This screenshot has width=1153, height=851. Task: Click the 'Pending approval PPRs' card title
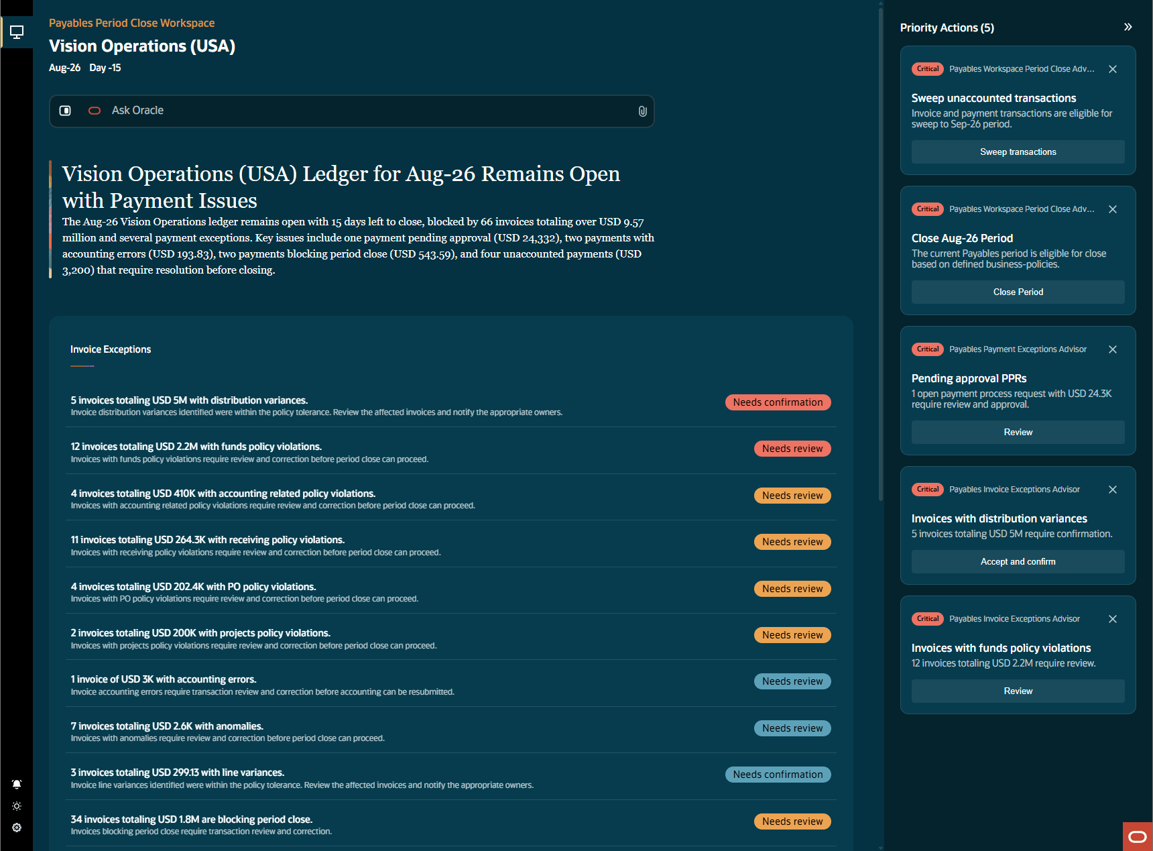pyautogui.click(x=969, y=378)
